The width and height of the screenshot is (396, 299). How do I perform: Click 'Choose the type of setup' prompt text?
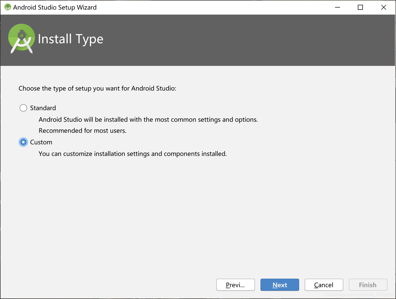(97, 88)
